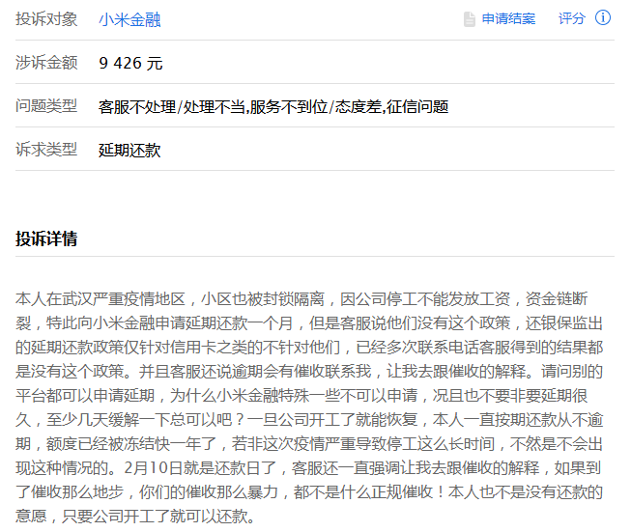
Task: Click the info circle icon next to 评分
Action: click(x=603, y=18)
